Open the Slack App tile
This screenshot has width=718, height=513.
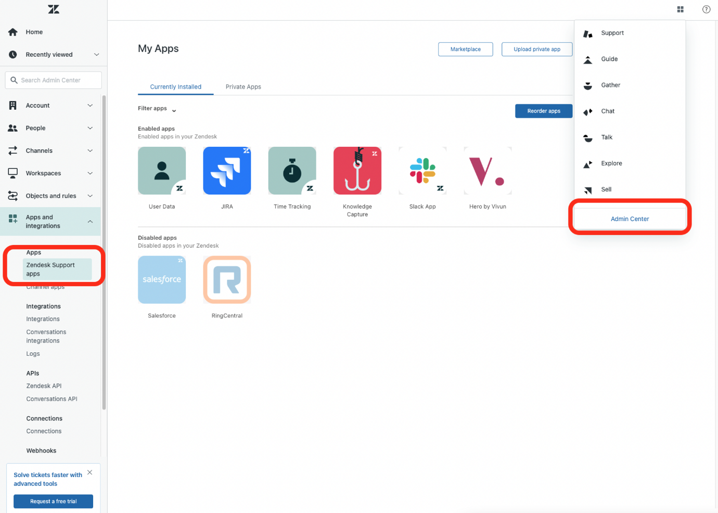point(422,171)
